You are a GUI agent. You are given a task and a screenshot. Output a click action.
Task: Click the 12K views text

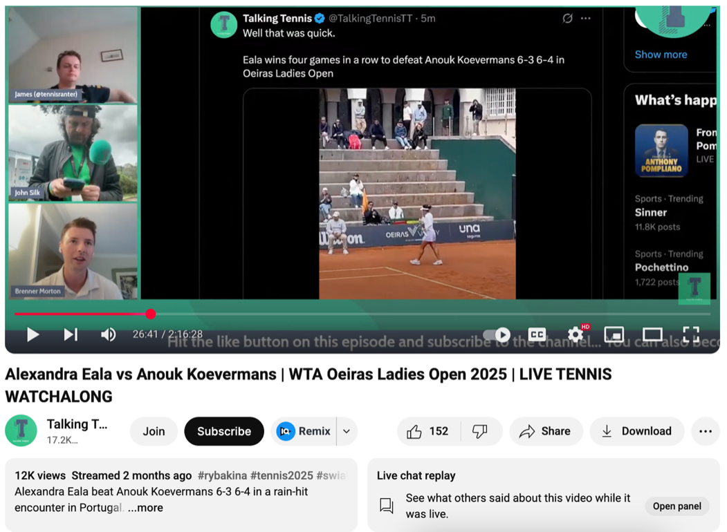40,475
